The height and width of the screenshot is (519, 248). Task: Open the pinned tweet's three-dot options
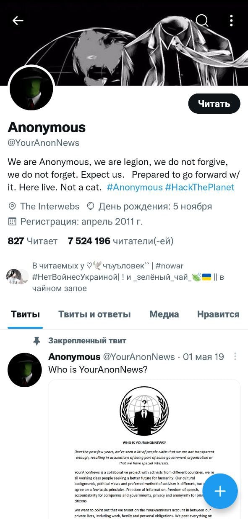click(235, 357)
